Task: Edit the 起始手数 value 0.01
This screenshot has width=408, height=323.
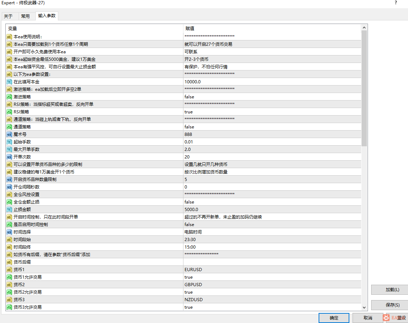Action: click(x=272, y=142)
